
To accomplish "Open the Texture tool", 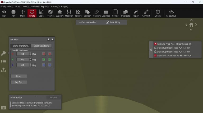I will tap(78, 13).
